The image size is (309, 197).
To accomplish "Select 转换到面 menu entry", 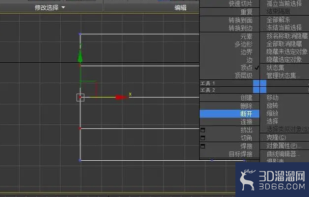I will click(x=240, y=20).
